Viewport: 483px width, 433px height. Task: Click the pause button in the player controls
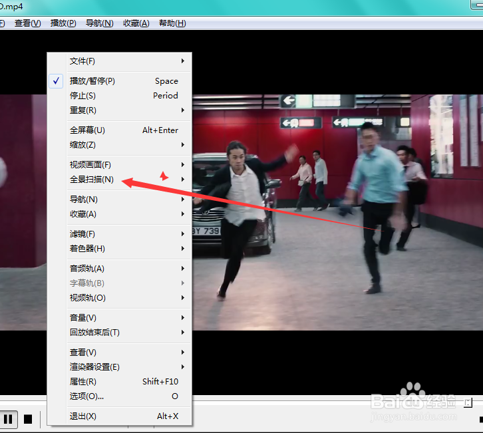[x=8, y=419]
